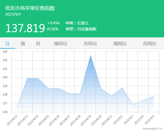Click the 类型：日定基指数 label
The height and width of the screenshot is (131, 164).
click(81, 29)
